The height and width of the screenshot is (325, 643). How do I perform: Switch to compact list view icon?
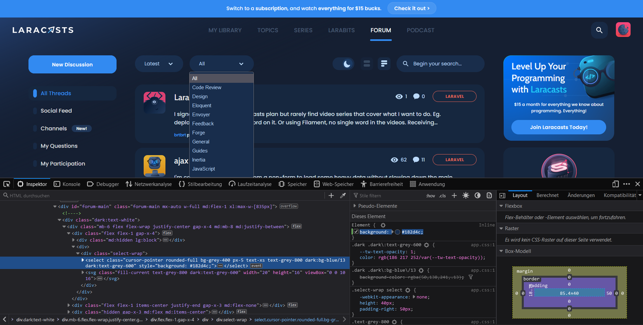point(367,64)
